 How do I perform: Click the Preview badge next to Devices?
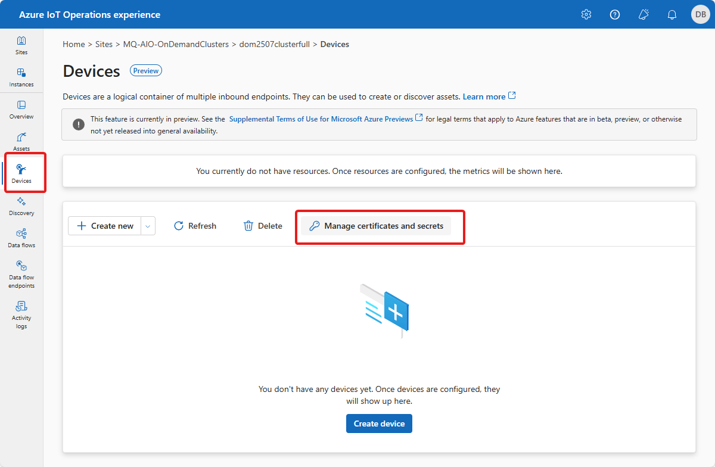click(x=146, y=71)
